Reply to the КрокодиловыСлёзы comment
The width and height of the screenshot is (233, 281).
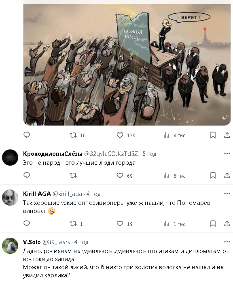click(27, 175)
